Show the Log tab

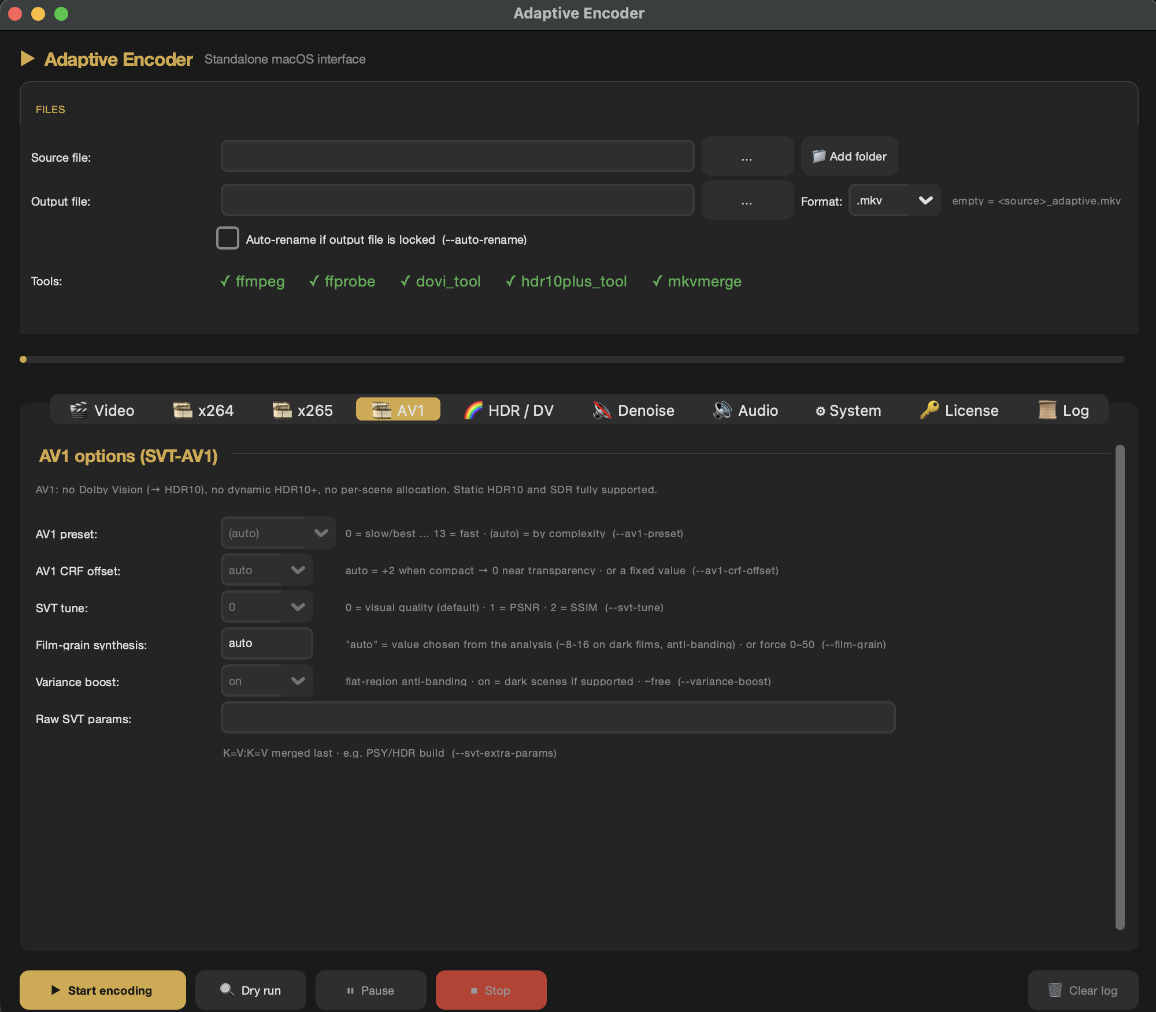1064,410
